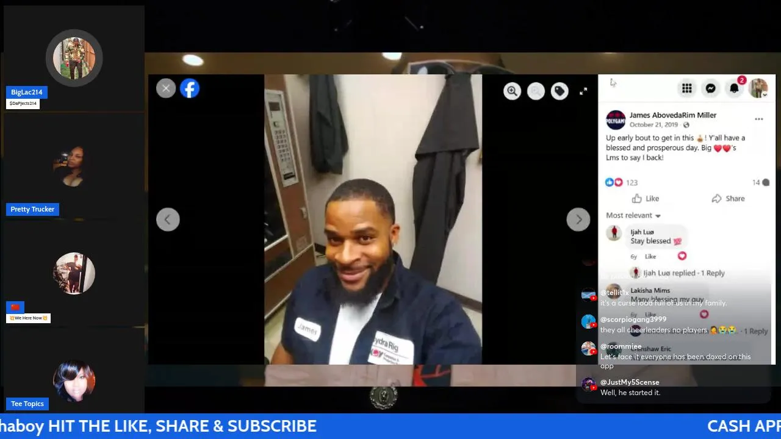Open the October 21, 2019 post date
Viewport: 781px width, 439px height.
[x=653, y=125]
